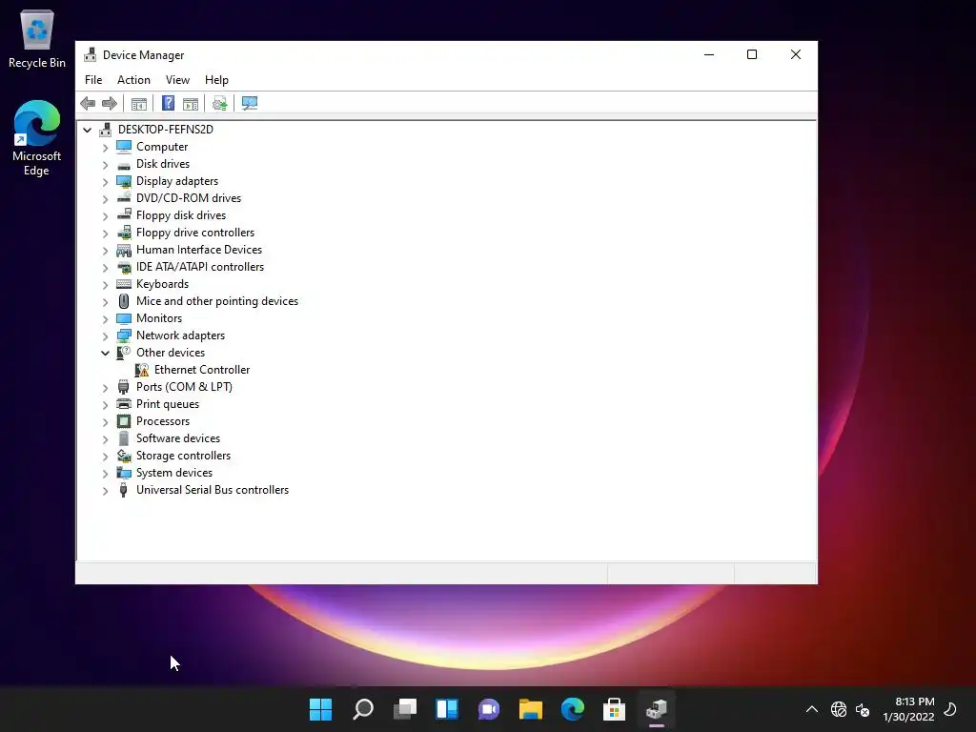Expand the Disk drives category
The image size is (976, 732).
[x=105, y=164]
